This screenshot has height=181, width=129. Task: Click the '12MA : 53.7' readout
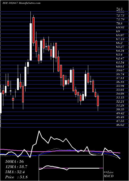coord(16,167)
